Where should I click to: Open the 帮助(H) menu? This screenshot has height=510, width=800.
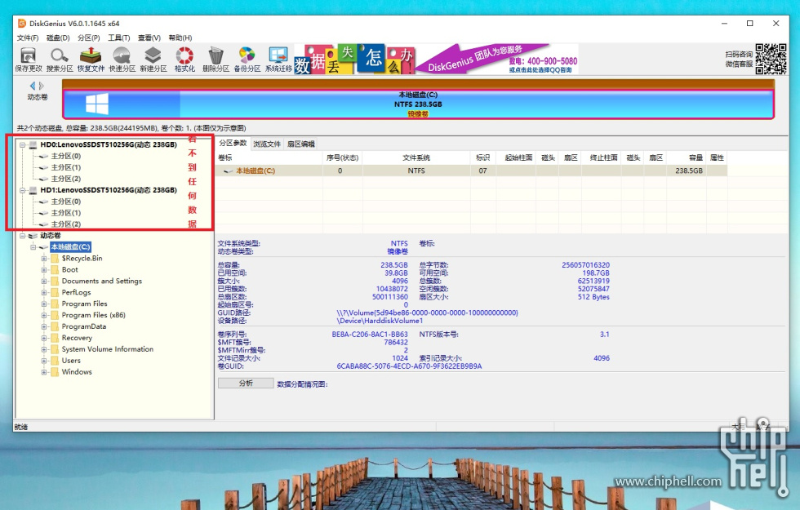pyautogui.click(x=180, y=38)
